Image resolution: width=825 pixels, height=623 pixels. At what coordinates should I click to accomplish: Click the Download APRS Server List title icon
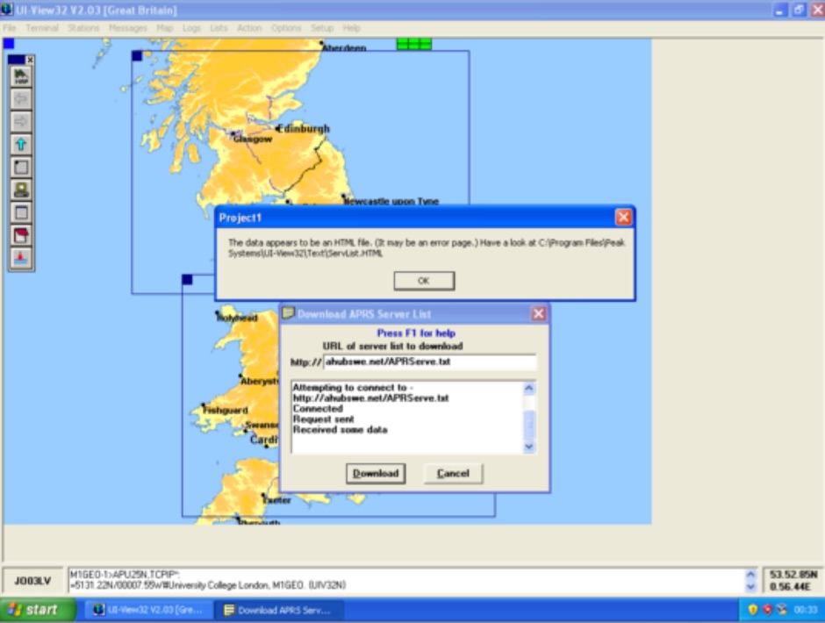(289, 313)
